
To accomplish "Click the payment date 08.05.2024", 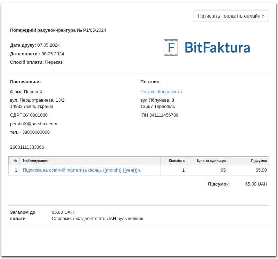I will pyautogui.click(x=53, y=54).
